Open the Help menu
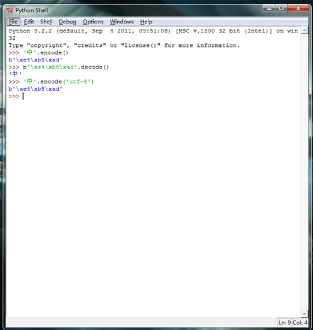 (146, 22)
